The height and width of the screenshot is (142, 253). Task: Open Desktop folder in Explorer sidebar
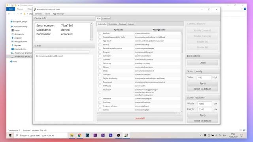pyautogui.click(x=19, y=49)
